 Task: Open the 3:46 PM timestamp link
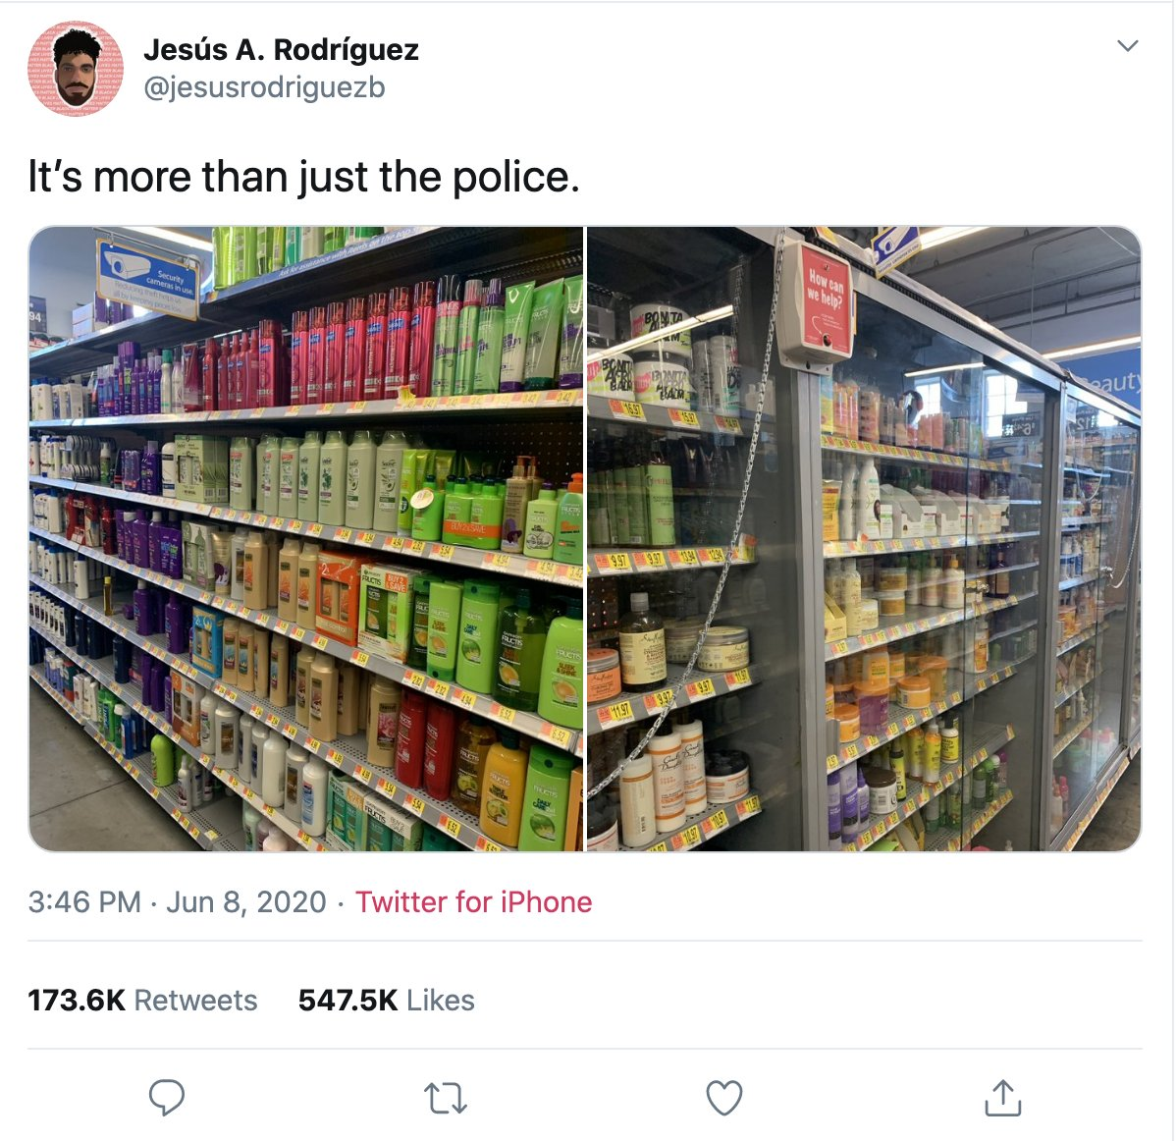84,901
